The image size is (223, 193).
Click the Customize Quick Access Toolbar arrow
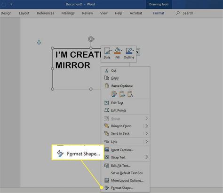click(x=11, y=4)
